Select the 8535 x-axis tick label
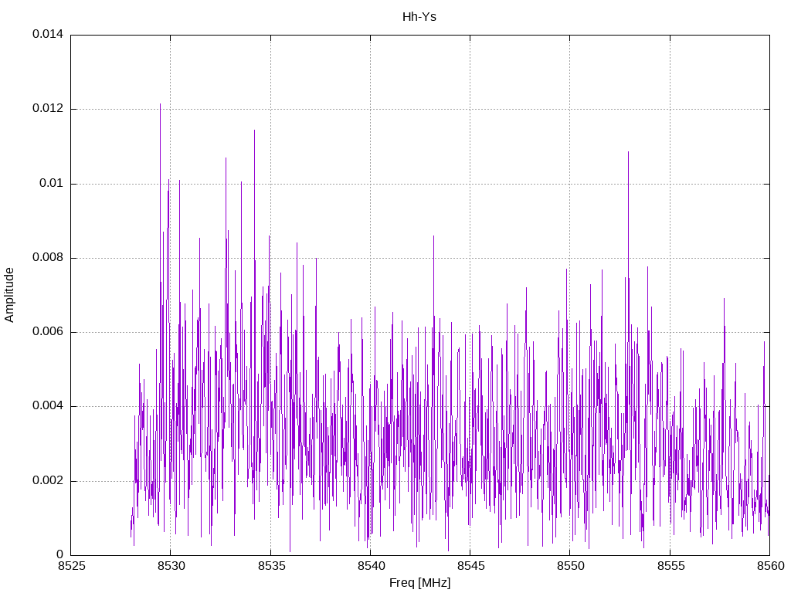The image size is (791, 593). click(270, 566)
